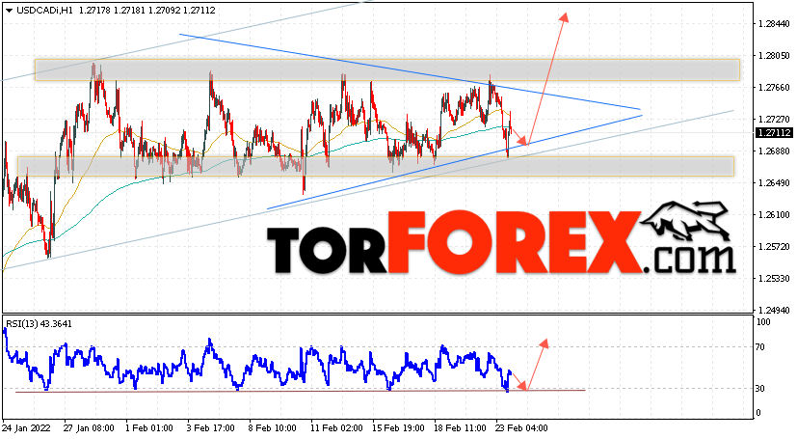
Task: Click the 27 Jan 08:00 time label
Action: click(89, 427)
